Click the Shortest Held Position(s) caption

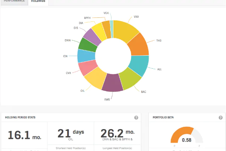[x=71, y=148]
